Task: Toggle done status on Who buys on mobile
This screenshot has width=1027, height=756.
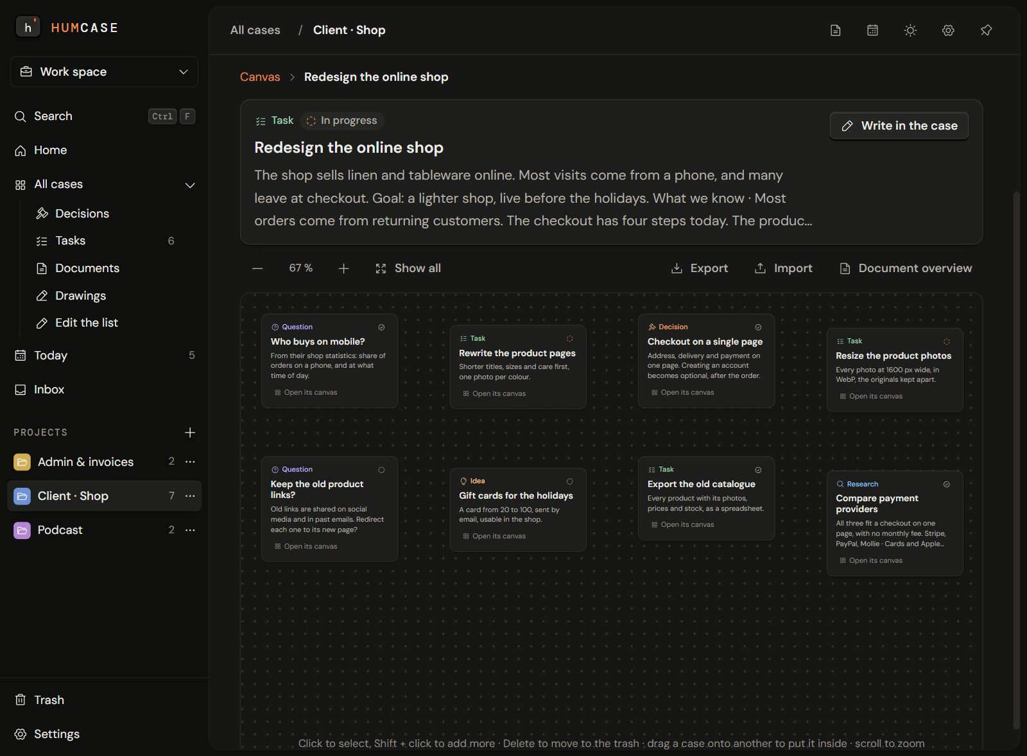Action: click(x=381, y=327)
